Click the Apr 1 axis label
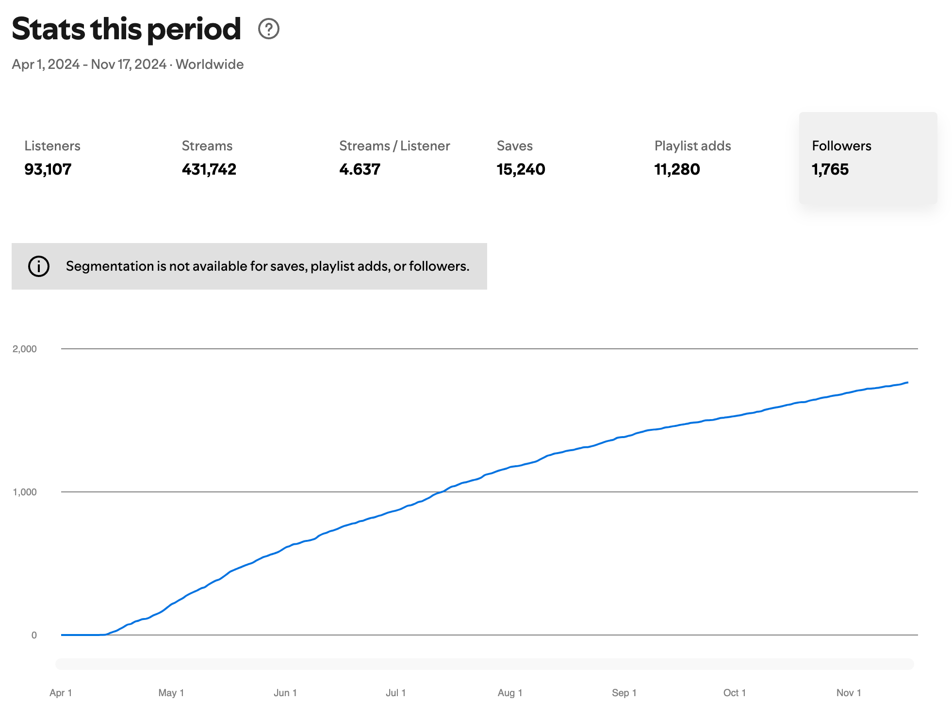 coord(61,693)
